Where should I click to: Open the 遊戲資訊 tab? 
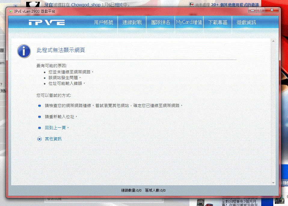click(x=246, y=22)
